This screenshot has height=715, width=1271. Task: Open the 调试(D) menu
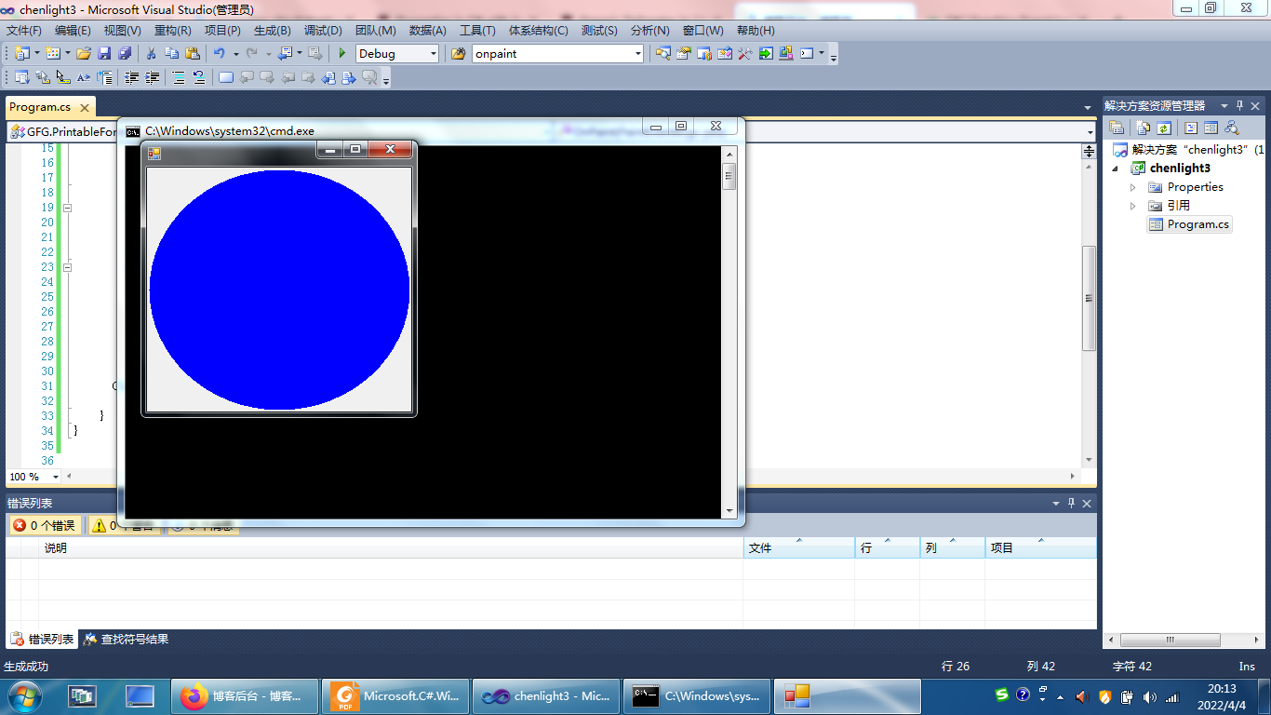[323, 31]
